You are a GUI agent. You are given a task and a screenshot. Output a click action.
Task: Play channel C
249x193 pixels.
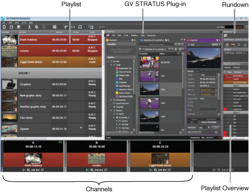151,170
